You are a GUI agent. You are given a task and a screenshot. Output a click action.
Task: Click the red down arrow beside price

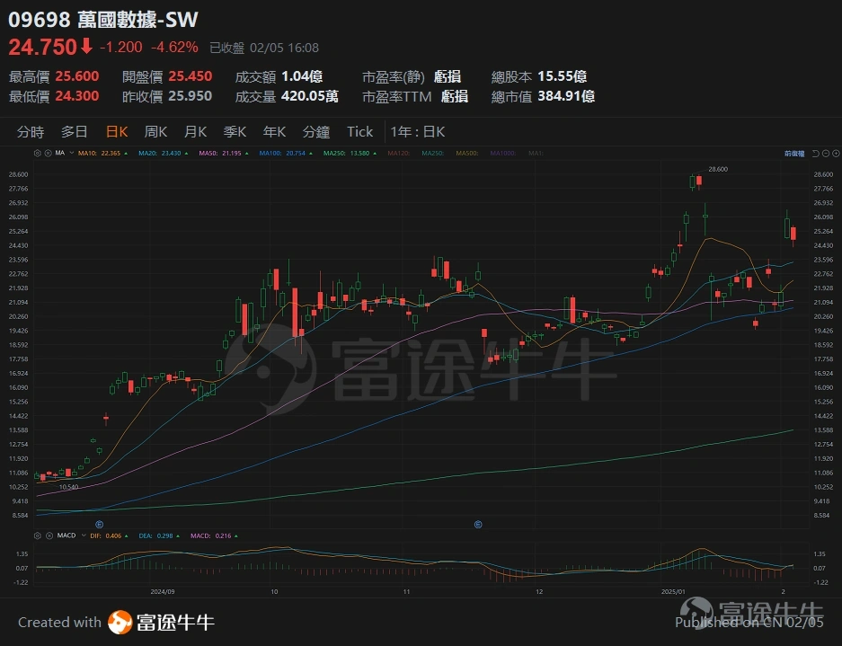pyautogui.click(x=86, y=47)
